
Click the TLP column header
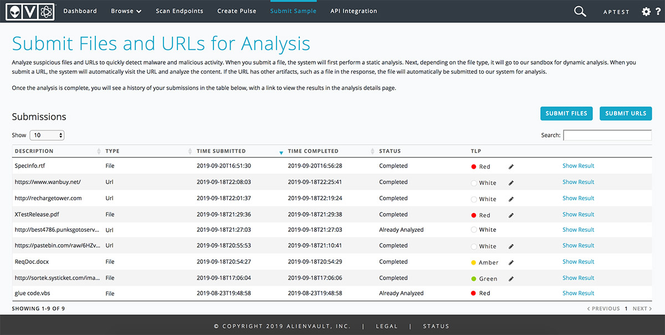[x=476, y=151]
